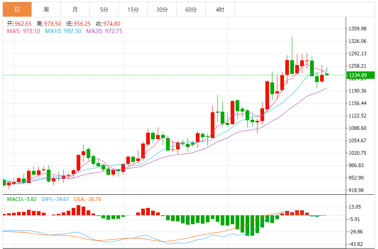
Task: Switch to the 4时 interval tab
Action: [220, 9]
